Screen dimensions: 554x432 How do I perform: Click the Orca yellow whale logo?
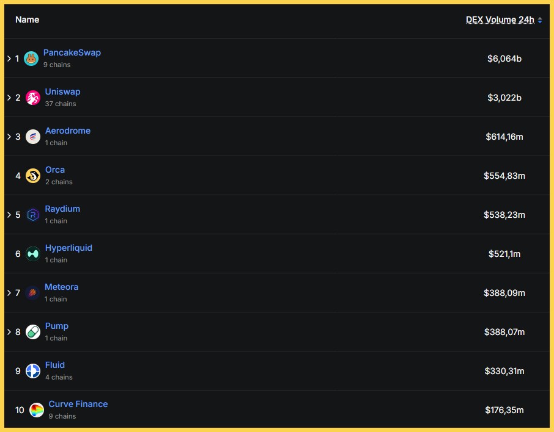(x=33, y=176)
